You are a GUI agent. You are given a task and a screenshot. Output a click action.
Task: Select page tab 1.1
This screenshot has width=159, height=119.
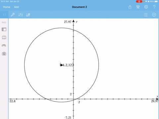click(4, 15)
